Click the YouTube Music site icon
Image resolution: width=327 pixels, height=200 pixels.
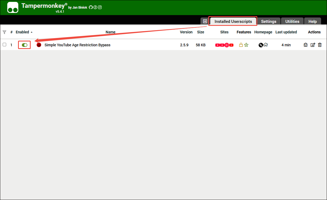pos(227,45)
